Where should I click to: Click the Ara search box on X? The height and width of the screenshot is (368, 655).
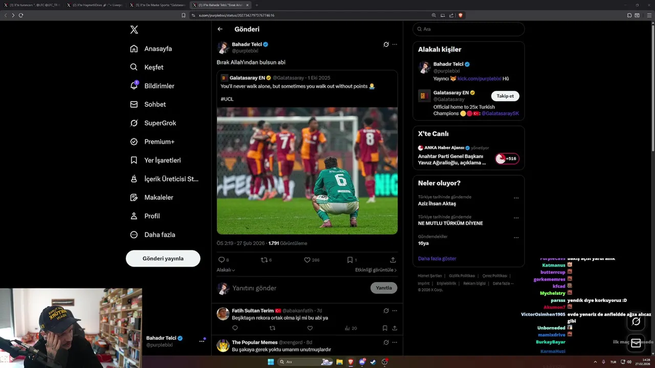point(468,29)
